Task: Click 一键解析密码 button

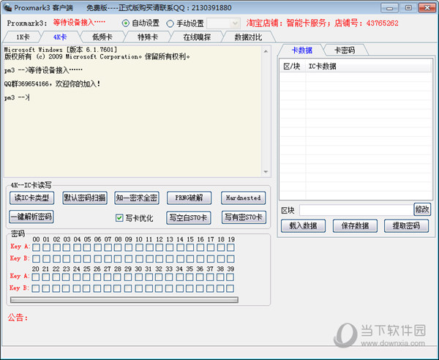Action: pyautogui.click(x=31, y=217)
